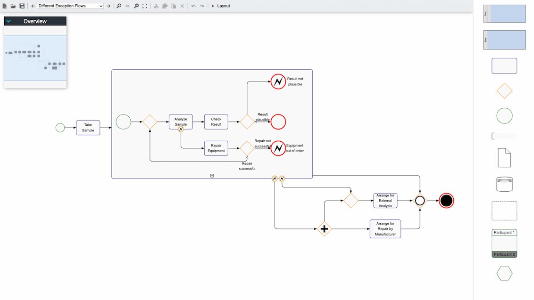The image size is (534, 300).
Task: Click the back navigation arrow
Action: (33, 6)
